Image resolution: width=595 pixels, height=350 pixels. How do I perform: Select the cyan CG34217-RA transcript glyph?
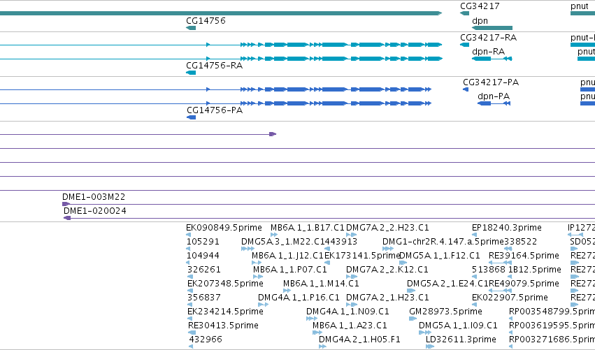(x=464, y=45)
